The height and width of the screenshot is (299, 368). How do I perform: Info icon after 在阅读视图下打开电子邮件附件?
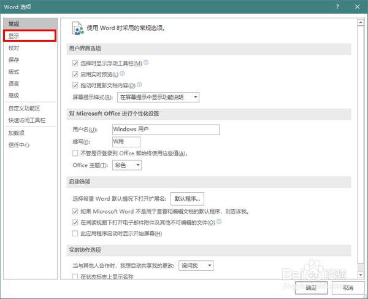[219, 222]
